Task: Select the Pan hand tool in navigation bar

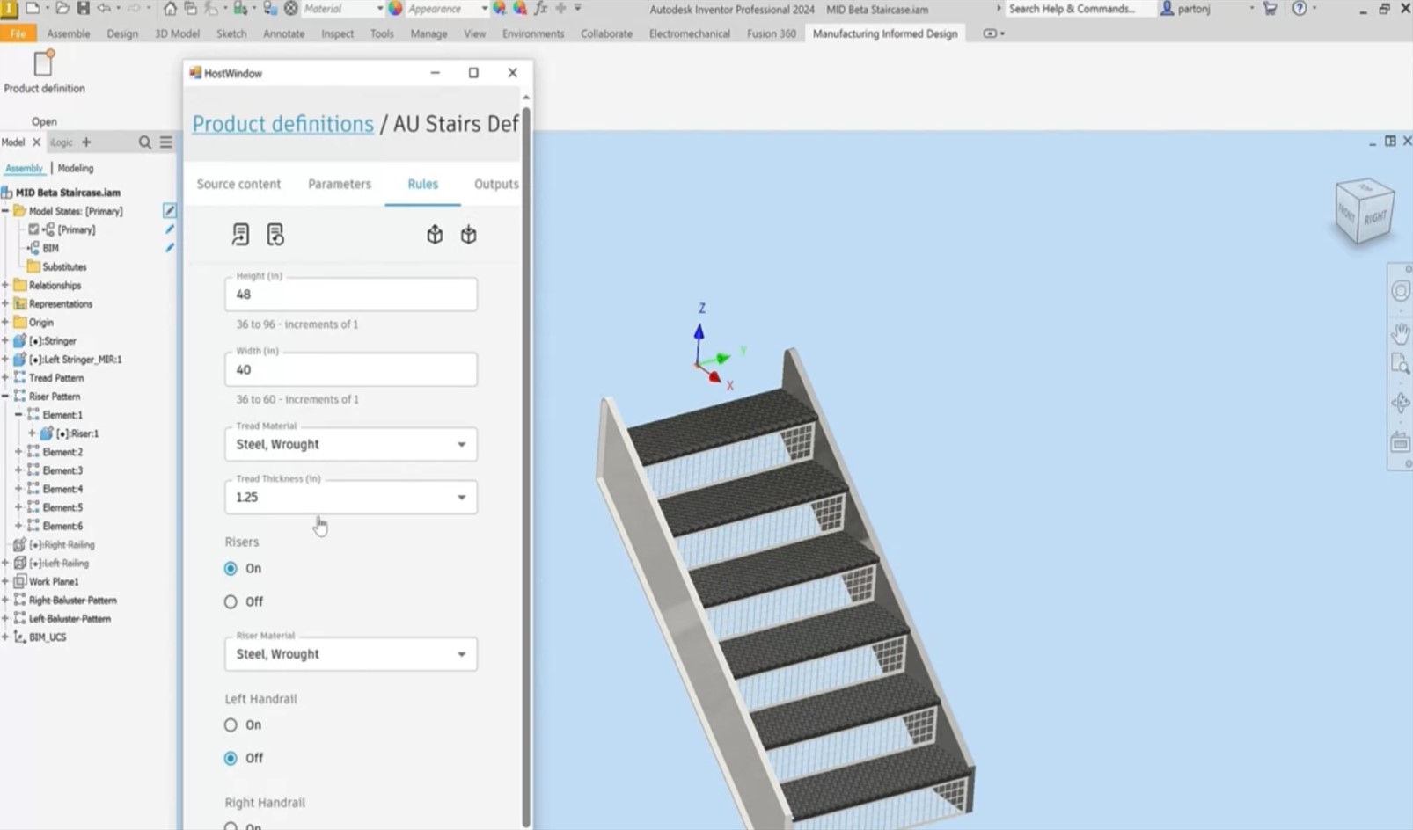Action: coord(1401,332)
